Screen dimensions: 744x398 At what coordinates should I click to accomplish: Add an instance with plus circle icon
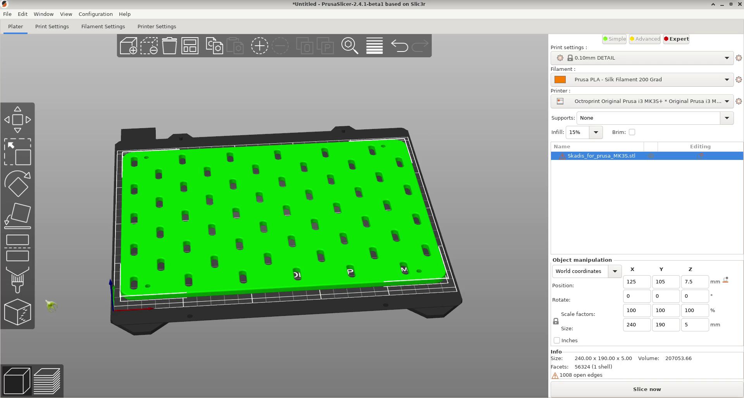[x=259, y=46]
